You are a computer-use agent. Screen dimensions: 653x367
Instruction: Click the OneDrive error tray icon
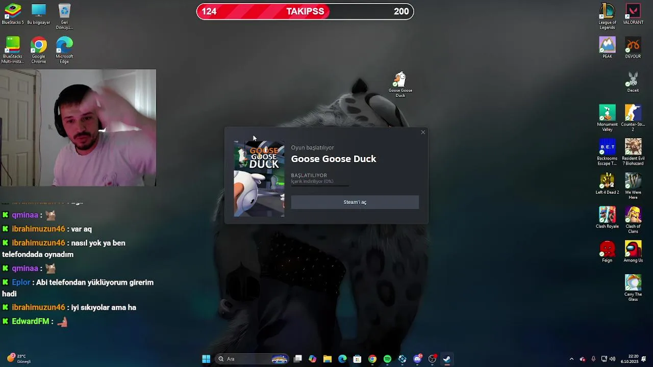point(582,359)
